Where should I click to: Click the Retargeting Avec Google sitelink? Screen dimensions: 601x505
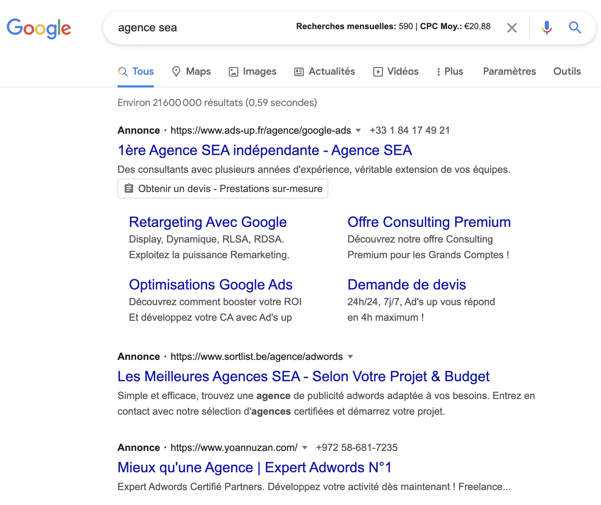coord(208,222)
